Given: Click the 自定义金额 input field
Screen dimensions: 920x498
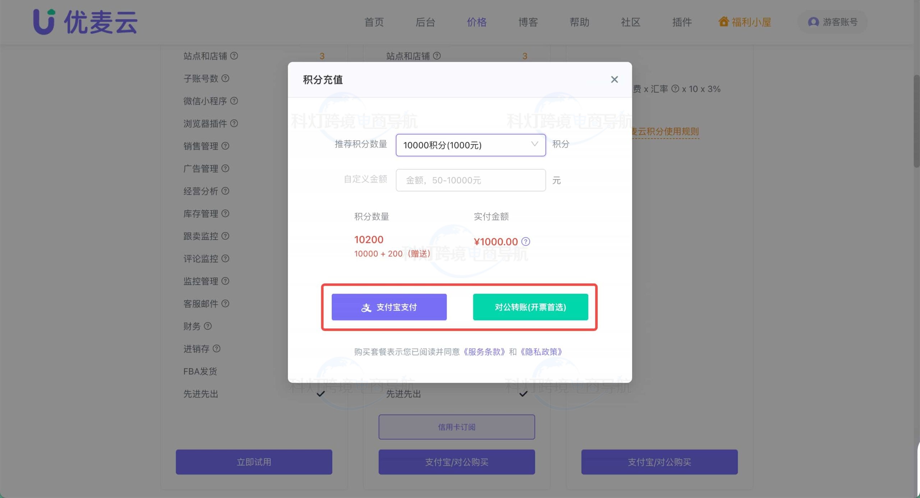Looking at the screenshot, I should (x=470, y=180).
